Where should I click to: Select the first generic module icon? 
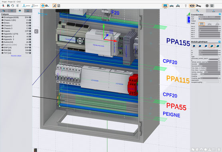(x=194, y=46)
